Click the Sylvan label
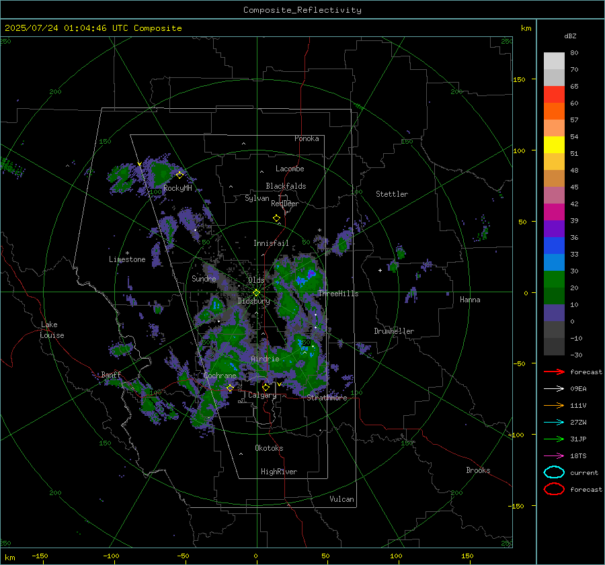 tap(257, 198)
